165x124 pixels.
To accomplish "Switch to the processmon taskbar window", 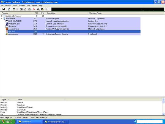I will 27,122.
